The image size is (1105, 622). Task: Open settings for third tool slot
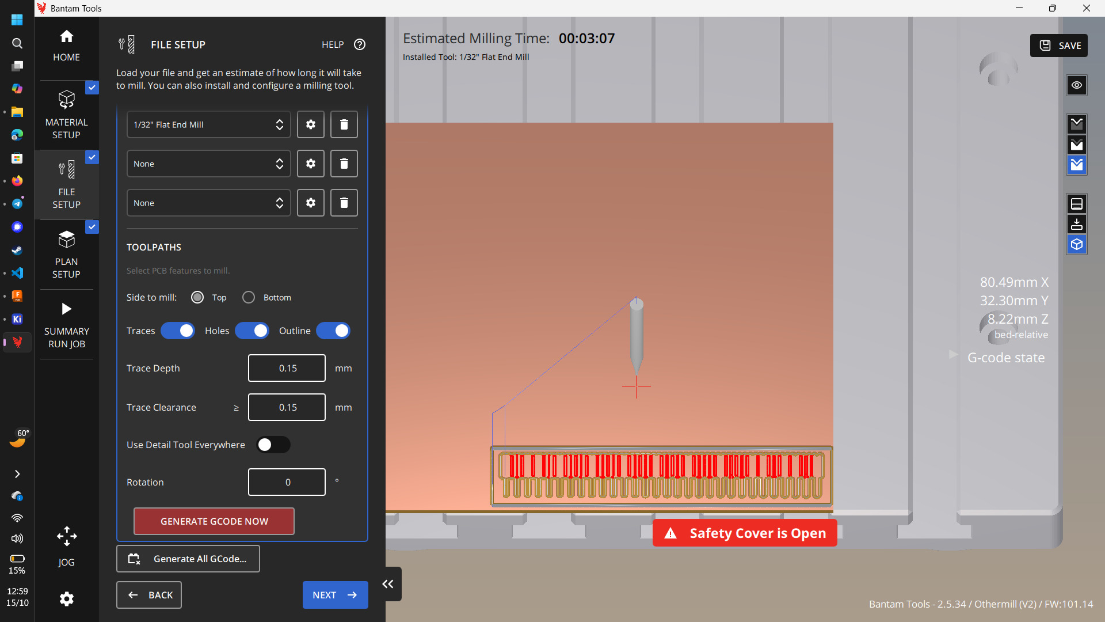[311, 203]
